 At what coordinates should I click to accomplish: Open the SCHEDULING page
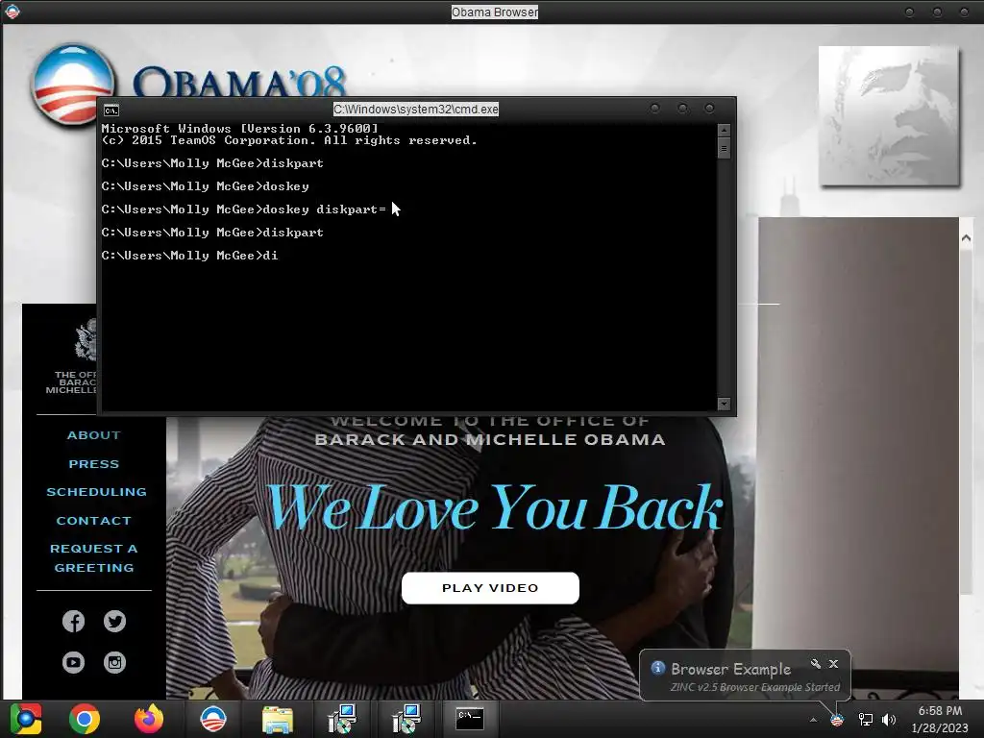click(96, 492)
